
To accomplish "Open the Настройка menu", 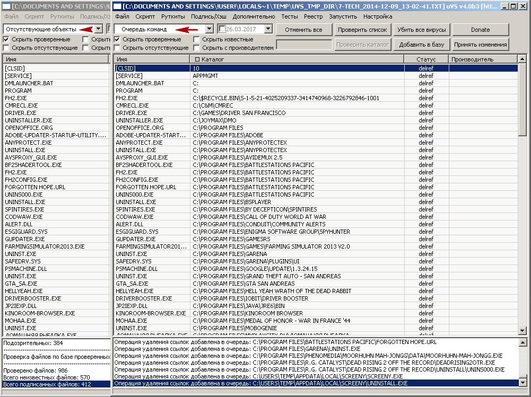I will click(378, 16).
